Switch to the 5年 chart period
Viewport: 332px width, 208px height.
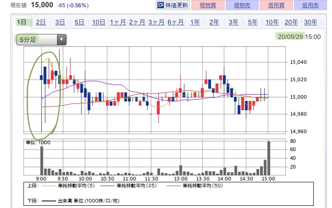(253, 22)
